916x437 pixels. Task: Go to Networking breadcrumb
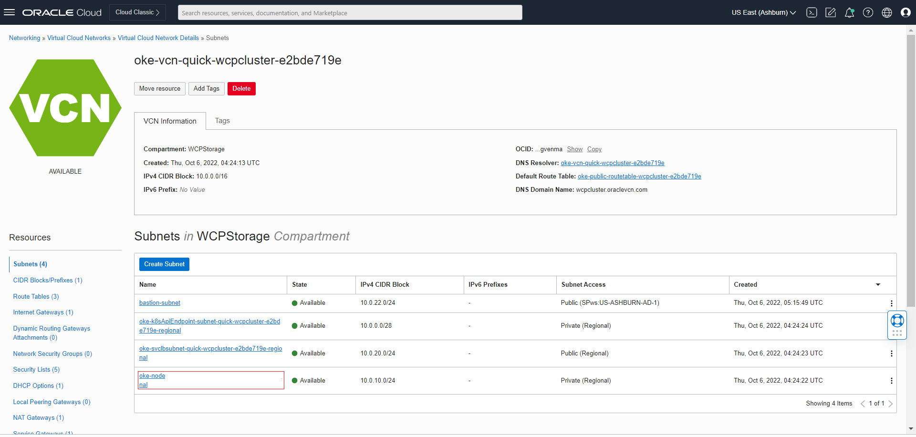pyautogui.click(x=25, y=38)
